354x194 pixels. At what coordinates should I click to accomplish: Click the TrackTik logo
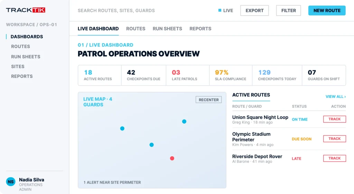(26, 10)
